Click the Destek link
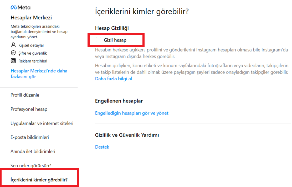The width and height of the screenshot is (292, 187). click(102, 147)
